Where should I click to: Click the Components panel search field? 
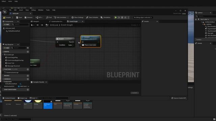point(20,25)
